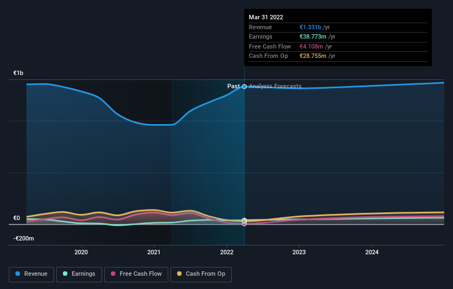Click the €1.331b revenue value
The height and width of the screenshot is (289, 453).
tap(310, 27)
